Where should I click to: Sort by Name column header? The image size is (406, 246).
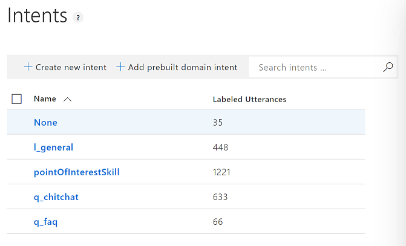pyautogui.click(x=45, y=99)
